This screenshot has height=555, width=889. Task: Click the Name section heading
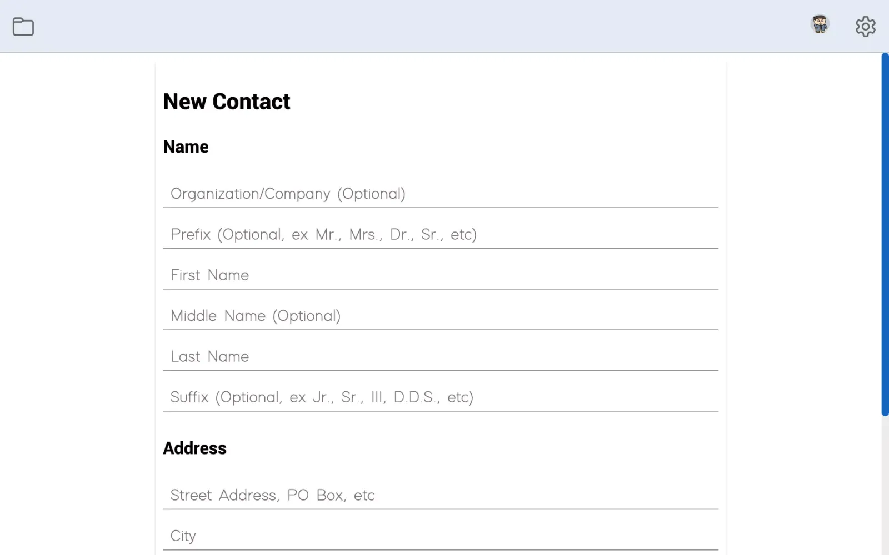[186, 147]
